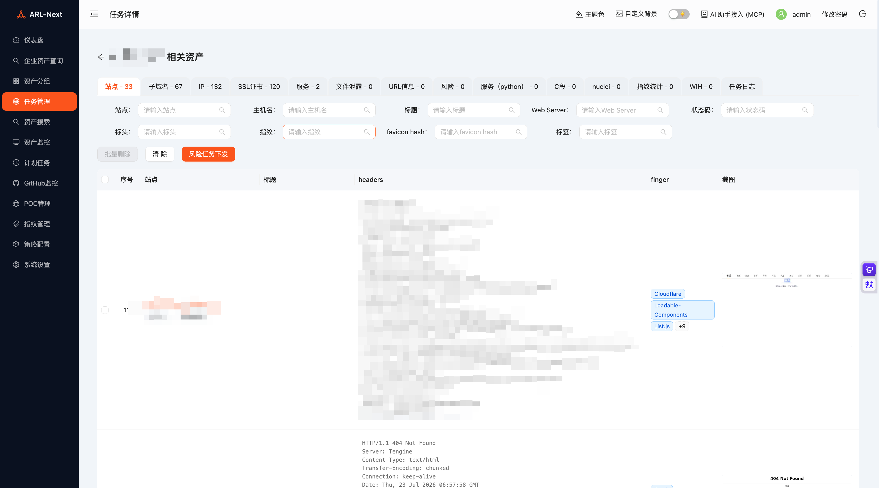This screenshot has height=488, width=879.
Task: Switch to SSL证书 - 120 tab
Action: coord(259,87)
